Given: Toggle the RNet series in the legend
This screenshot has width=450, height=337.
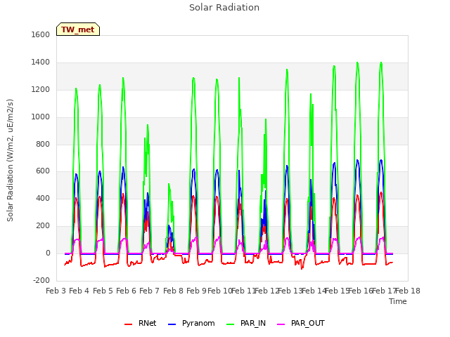Looking at the screenshot, I should click(141, 323).
